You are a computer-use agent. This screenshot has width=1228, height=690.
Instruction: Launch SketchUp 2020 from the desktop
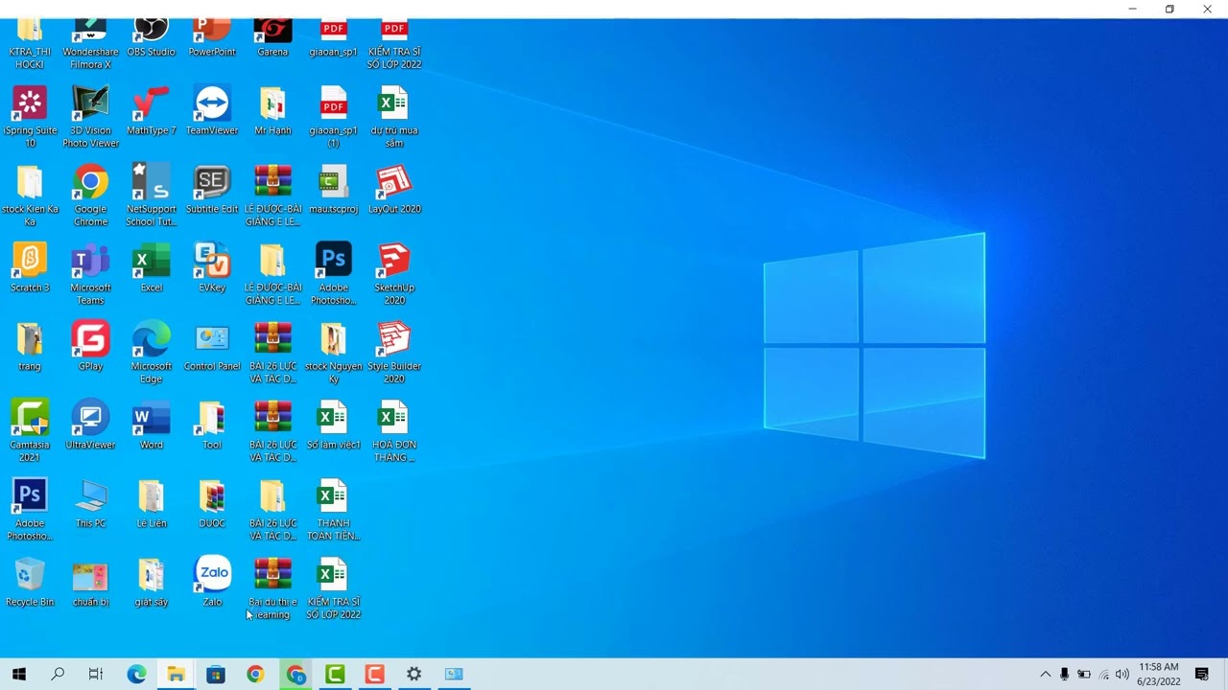coord(394,273)
